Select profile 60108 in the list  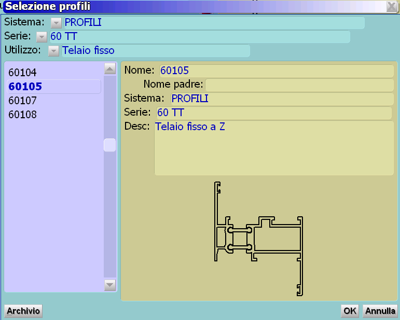tap(54, 115)
